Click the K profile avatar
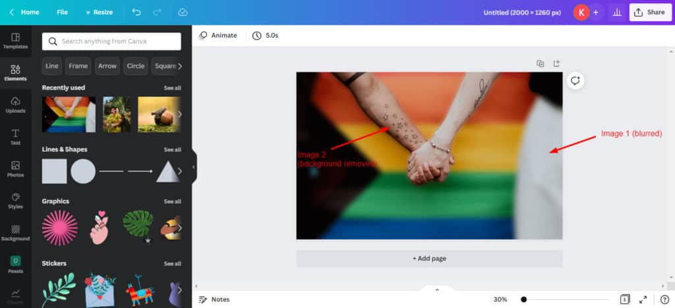This screenshot has height=308, width=675. (x=581, y=13)
